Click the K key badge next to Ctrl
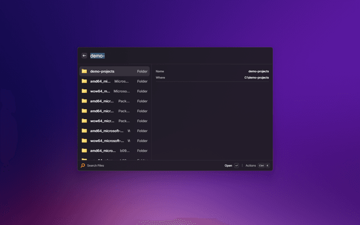The height and width of the screenshot is (225, 360). coord(268,165)
